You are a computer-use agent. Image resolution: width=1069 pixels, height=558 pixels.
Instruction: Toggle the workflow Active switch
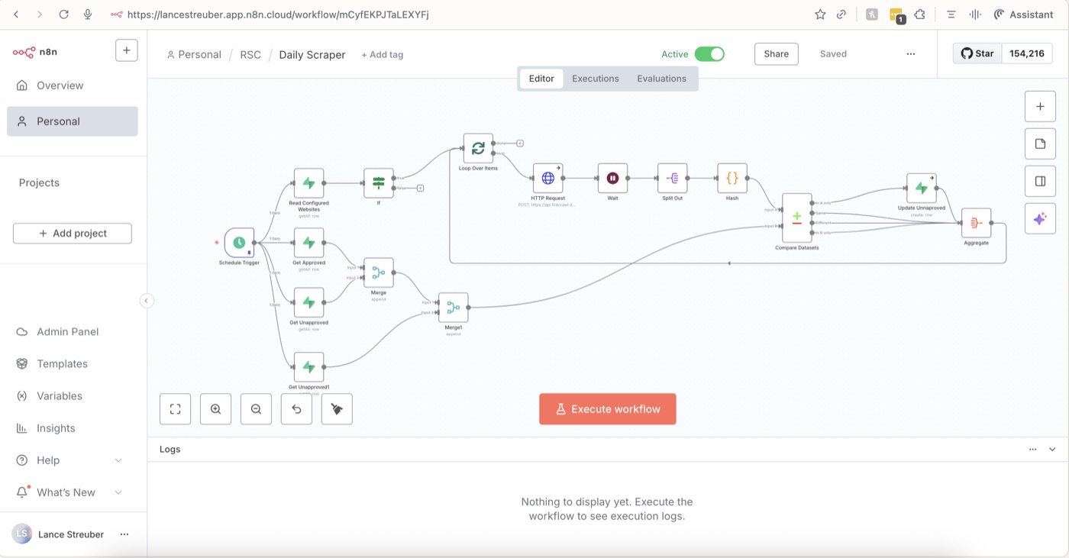coord(709,54)
